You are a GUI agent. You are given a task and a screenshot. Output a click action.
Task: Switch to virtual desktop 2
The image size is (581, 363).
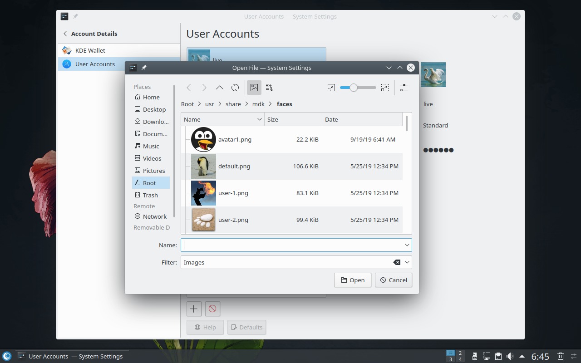tap(460, 353)
